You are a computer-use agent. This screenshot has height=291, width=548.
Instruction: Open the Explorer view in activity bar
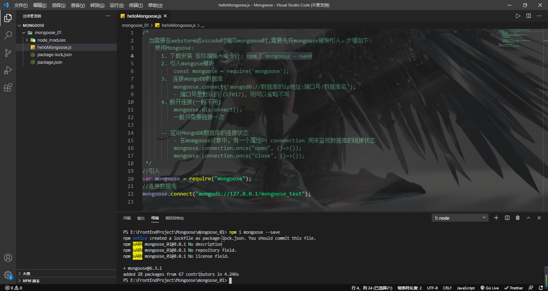[8, 18]
